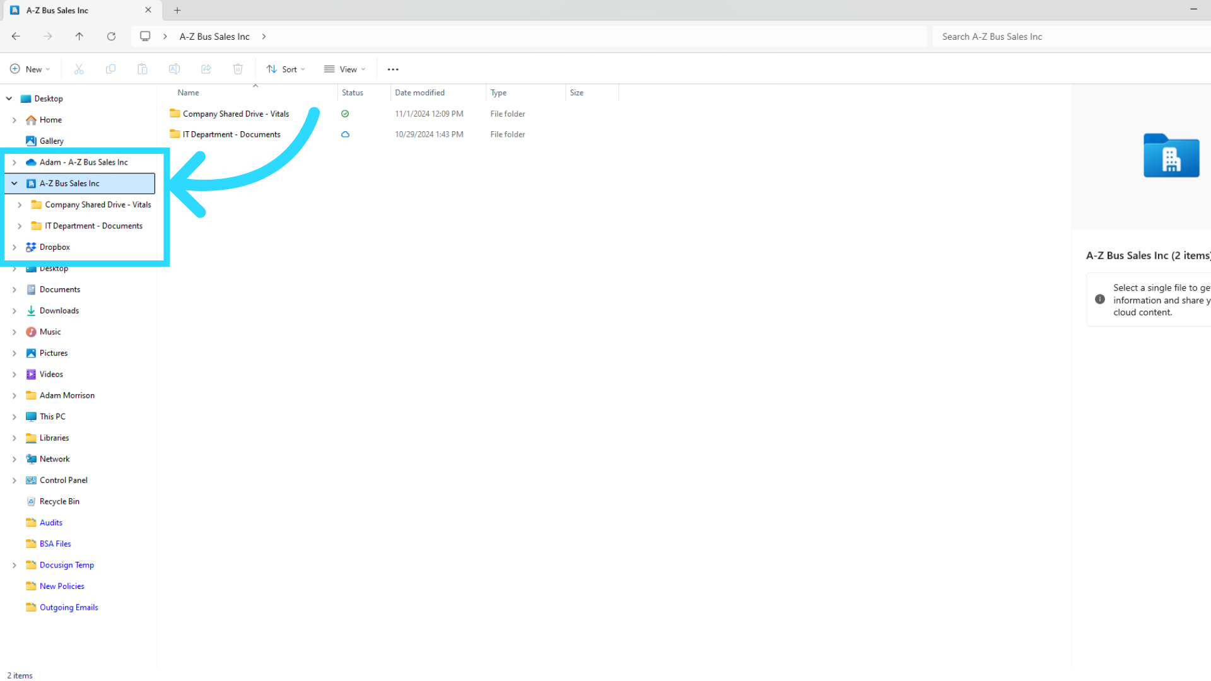This screenshot has height=681, width=1211.
Task: Click synced status icon of Company Shared Drive
Action: (x=345, y=113)
